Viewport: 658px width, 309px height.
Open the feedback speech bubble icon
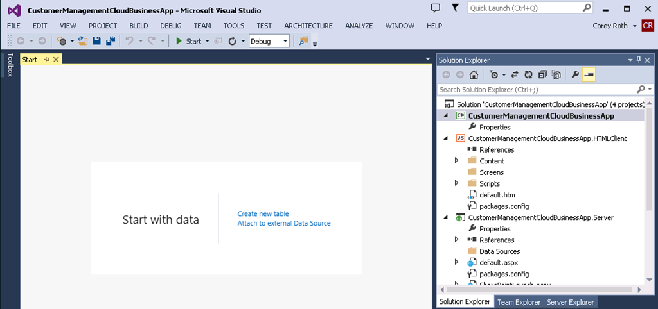tap(436, 8)
